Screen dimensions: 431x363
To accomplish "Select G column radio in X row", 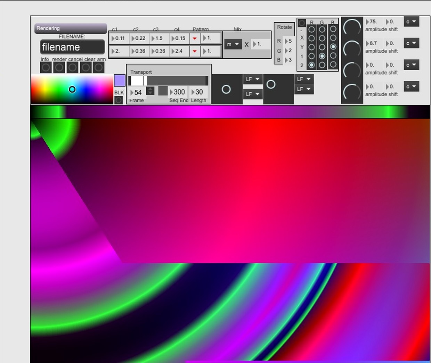I will click(x=322, y=38).
